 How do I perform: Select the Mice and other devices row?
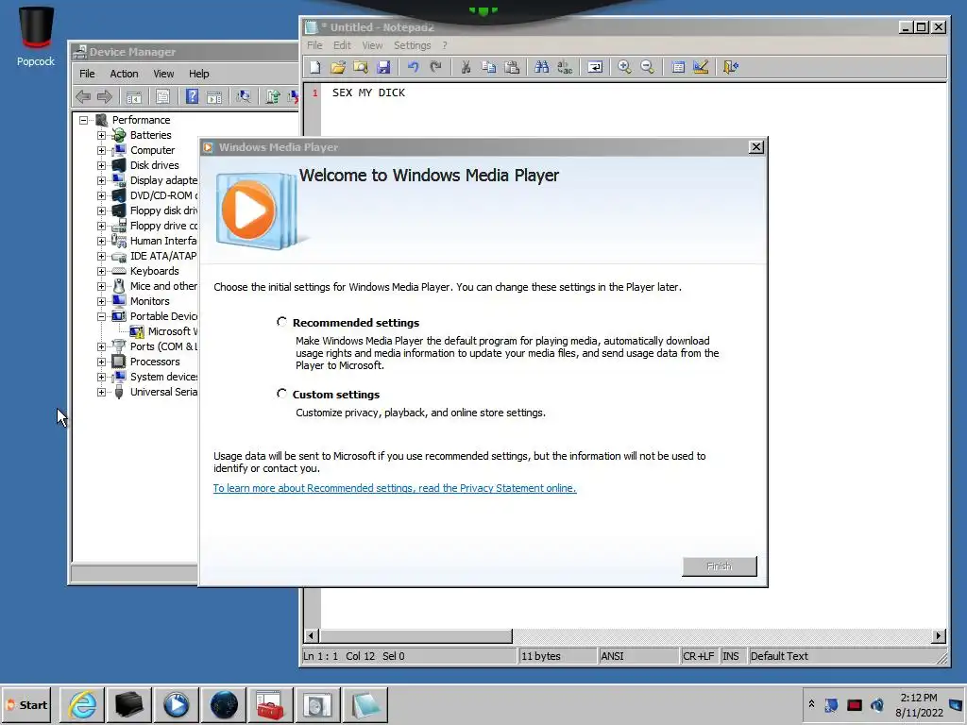pos(154,286)
